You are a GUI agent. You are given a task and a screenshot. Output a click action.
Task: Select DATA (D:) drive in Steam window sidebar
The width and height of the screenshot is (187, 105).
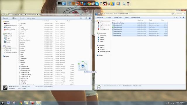(x=8, y=50)
